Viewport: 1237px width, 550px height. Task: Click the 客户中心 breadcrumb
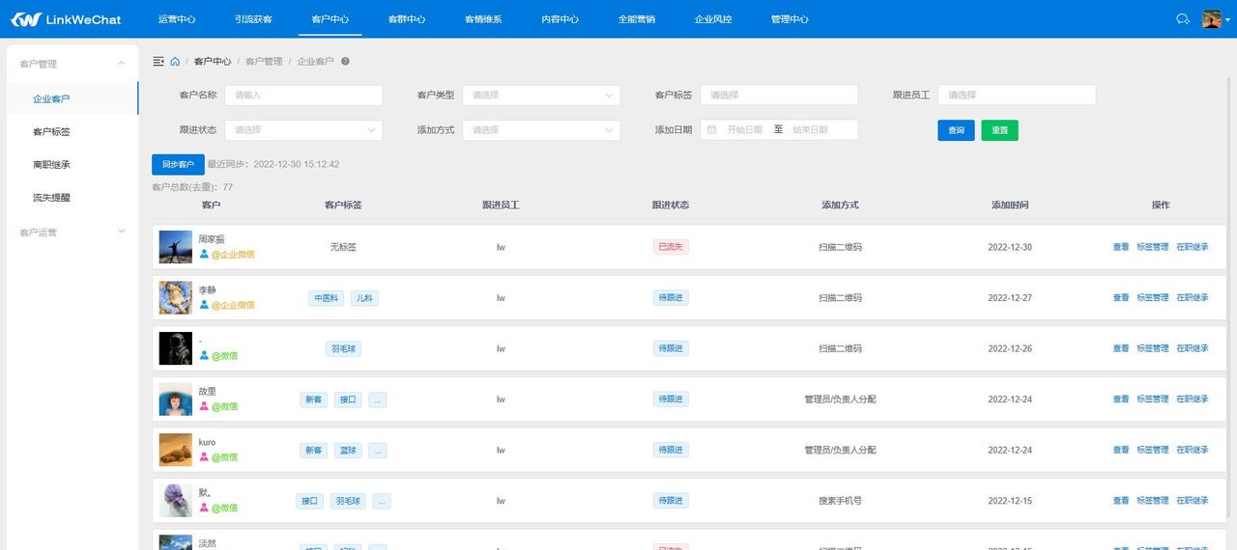[213, 61]
